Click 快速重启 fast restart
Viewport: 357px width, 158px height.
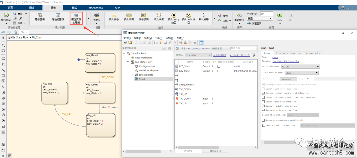coord(254,23)
